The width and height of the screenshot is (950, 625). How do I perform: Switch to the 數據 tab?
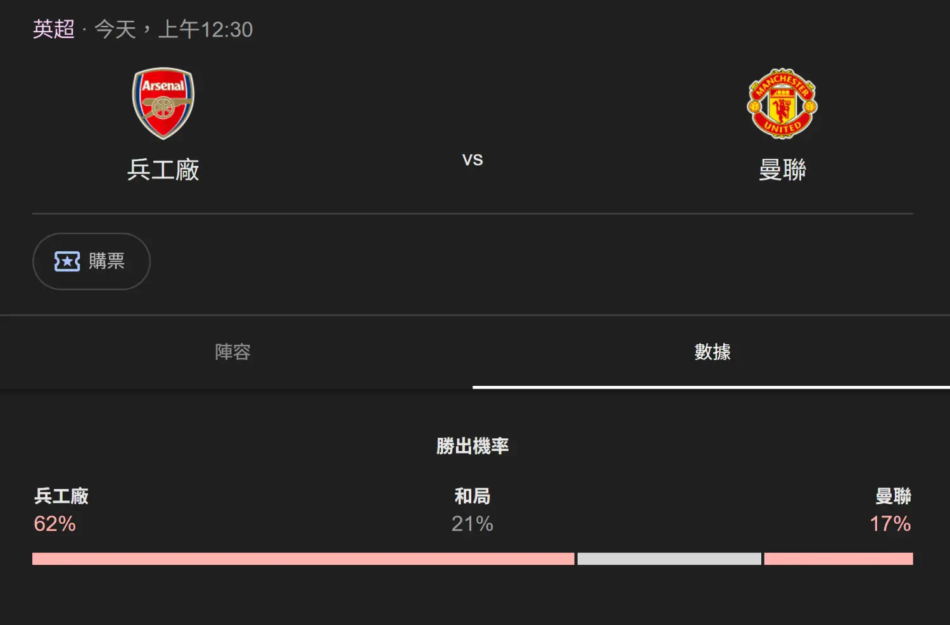pyautogui.click(x=712, y=352)
